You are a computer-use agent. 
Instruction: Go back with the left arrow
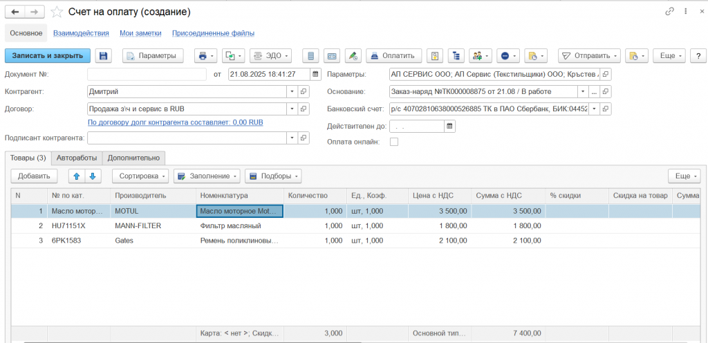[x=15, y=12]
